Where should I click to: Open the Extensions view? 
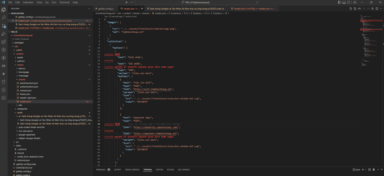pyautogui.click(x=4, y=42)
